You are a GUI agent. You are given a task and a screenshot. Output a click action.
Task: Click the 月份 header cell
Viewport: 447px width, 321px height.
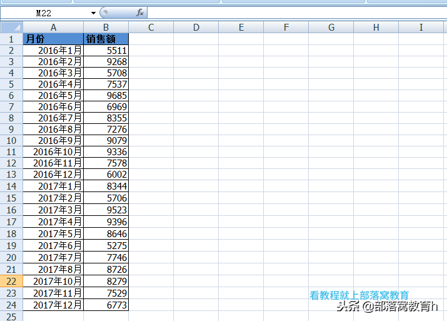[53, 39]
